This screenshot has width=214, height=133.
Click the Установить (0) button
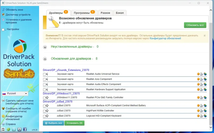(x=74, y=123)
